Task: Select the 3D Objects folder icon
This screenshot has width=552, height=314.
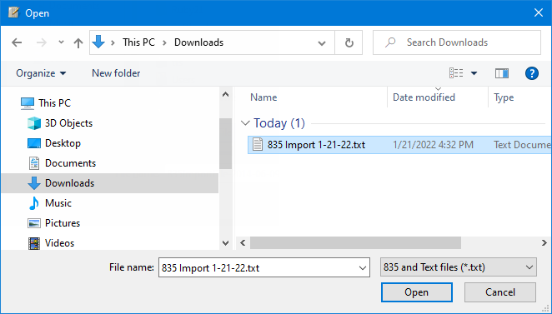Action: [x=34, y=123]
